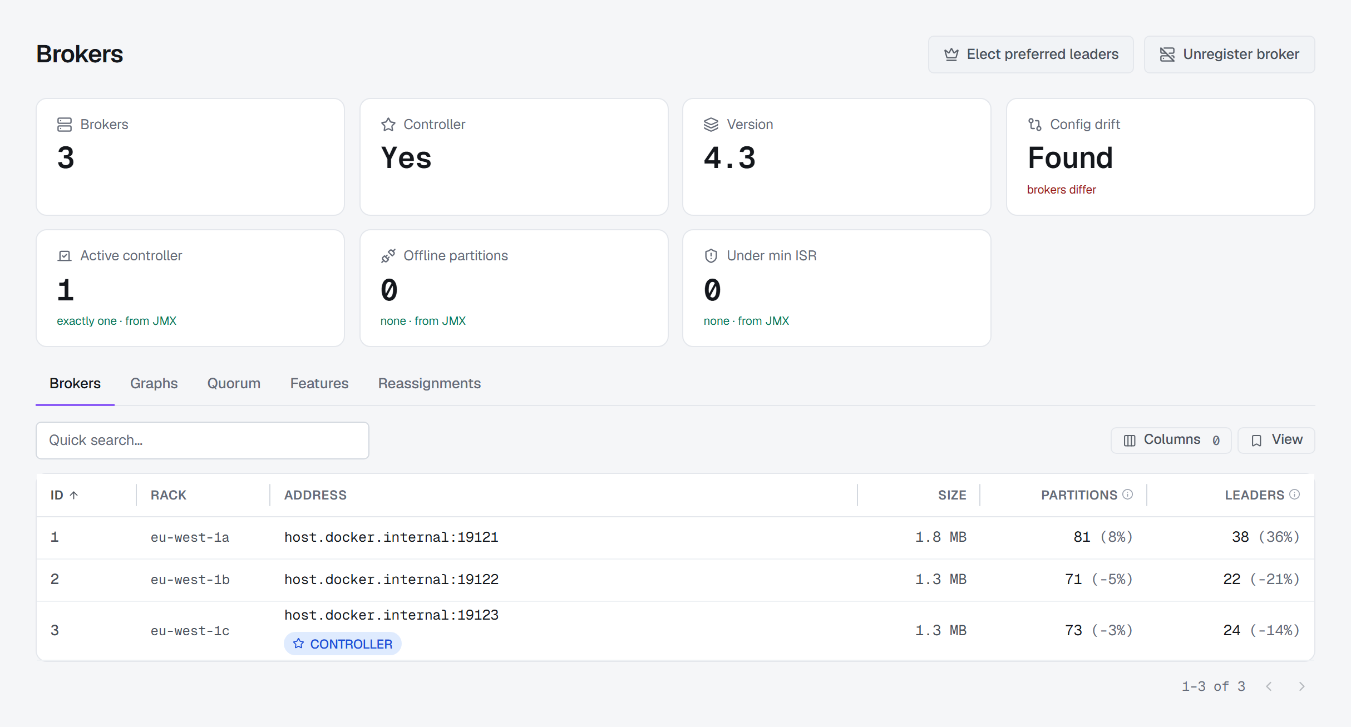Sort by the ADDRESS column header

pyautogui.click(x=315, y=495)
